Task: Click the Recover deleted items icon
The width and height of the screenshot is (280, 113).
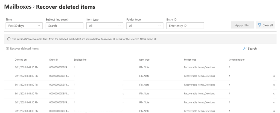Action: [x=7, y=49]
